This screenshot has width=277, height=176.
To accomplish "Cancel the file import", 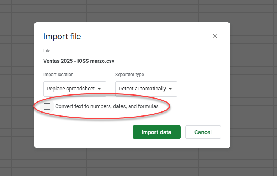I will tap(203, 132).
